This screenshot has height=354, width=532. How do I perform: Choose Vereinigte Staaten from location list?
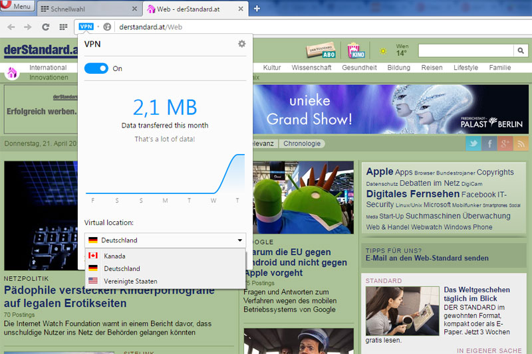click(x=165, y=281)
